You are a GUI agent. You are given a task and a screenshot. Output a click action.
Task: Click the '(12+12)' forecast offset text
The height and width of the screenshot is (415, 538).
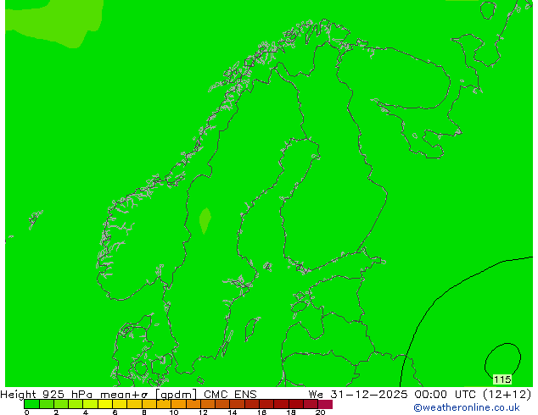coord(507,395)
